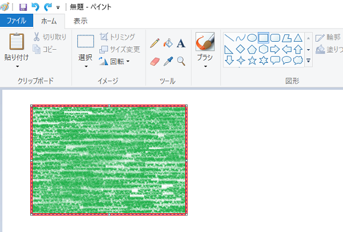
Task: Open the Quick Access Toolbar customize arrow
Action: click(58, 7)
